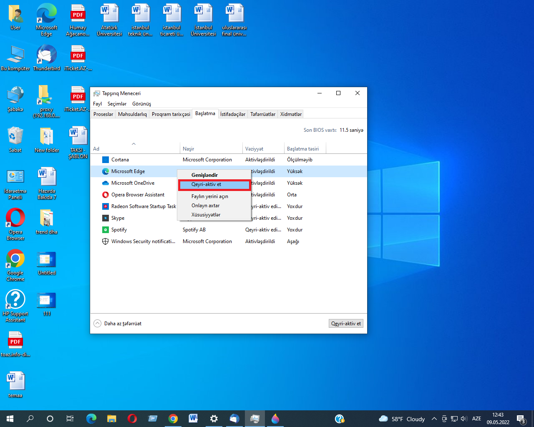
Task: Select Radeon Software Startup Task icon
Action: click(x=106, y=206)
